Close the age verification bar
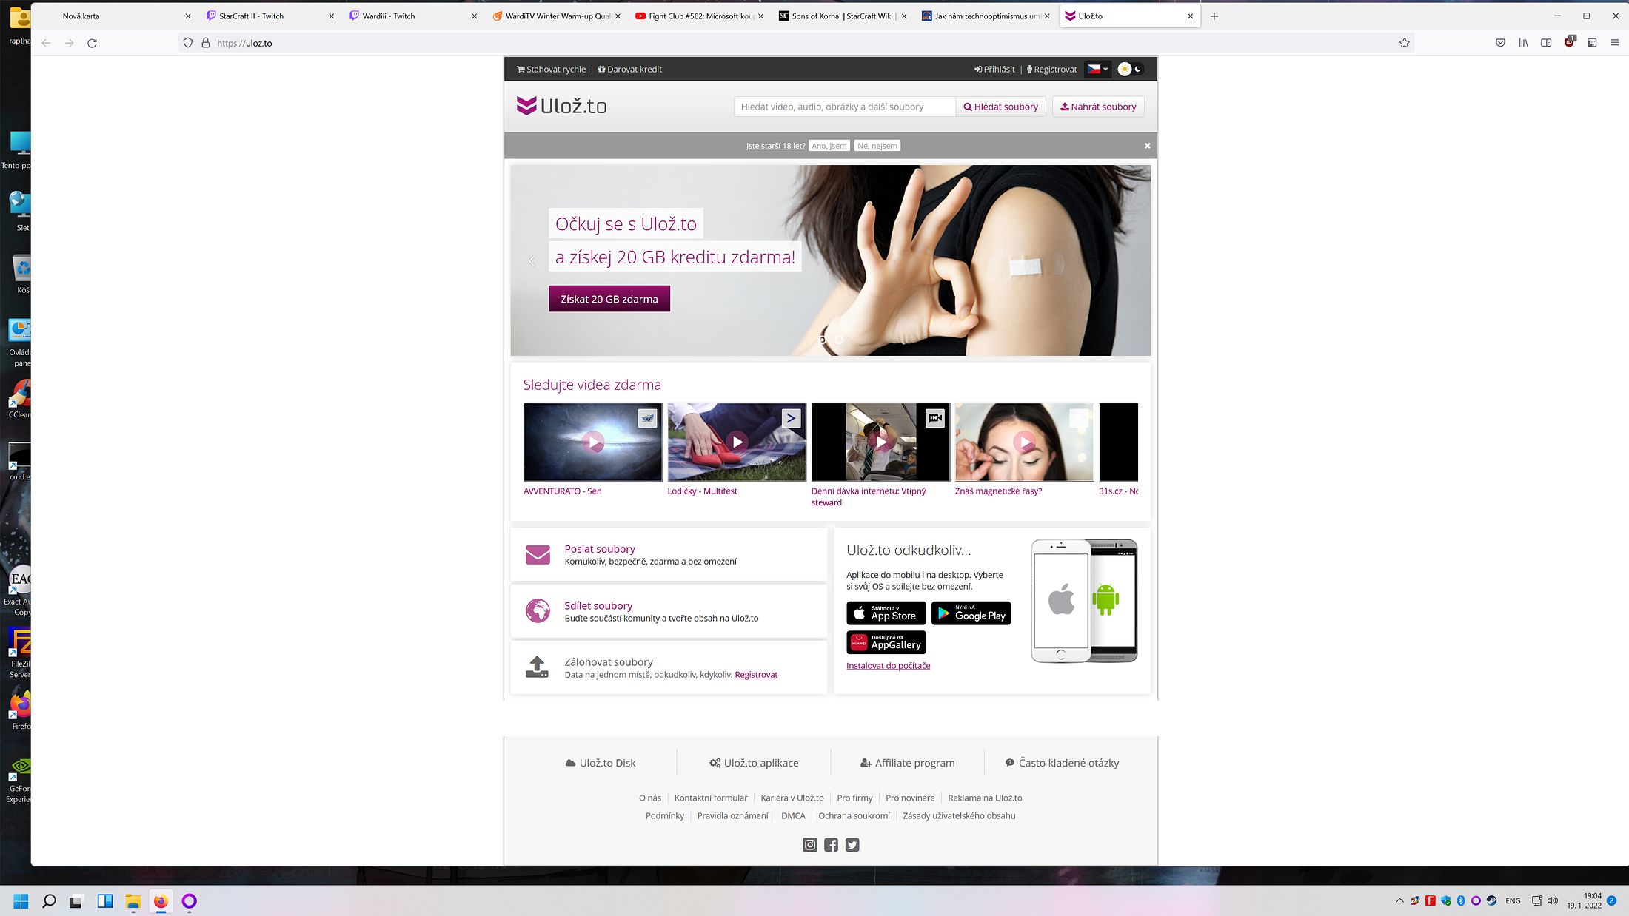The image size is (1629, 916). [x=1147, y=146]
